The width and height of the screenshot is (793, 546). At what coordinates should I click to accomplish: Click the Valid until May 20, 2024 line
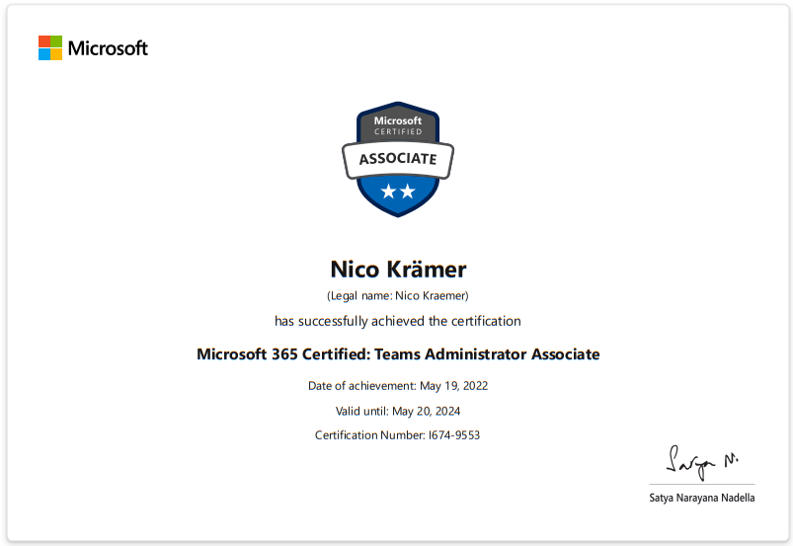(x=398, y=411)
